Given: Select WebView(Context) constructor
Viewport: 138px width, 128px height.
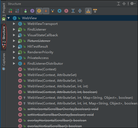Looking at the screenshot, I should [x=42, y=69].
